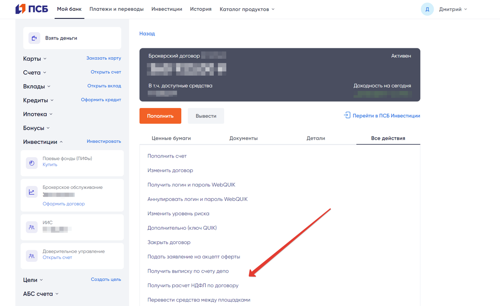
Task: Choose Получить расчет НДФЛ по договору
Action: (x=193, y=286)
